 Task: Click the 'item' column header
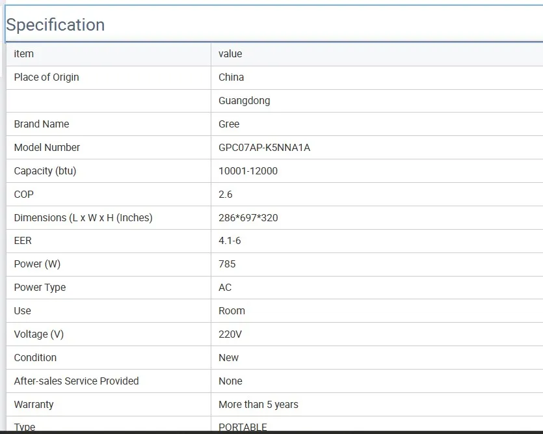pyautogui.click(x=23, y=54)
